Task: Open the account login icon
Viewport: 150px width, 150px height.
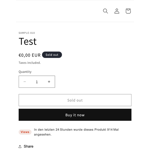Action: click(117, 11)
